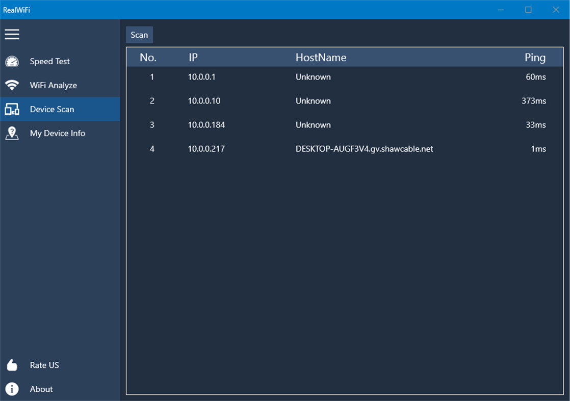570x401 pixels.
Task: Open the hamburger navigation menu
Action: click(12, 34)
